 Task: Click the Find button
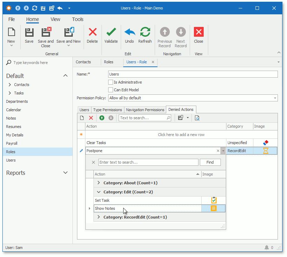pyautogui.click(x=210, y=162)
